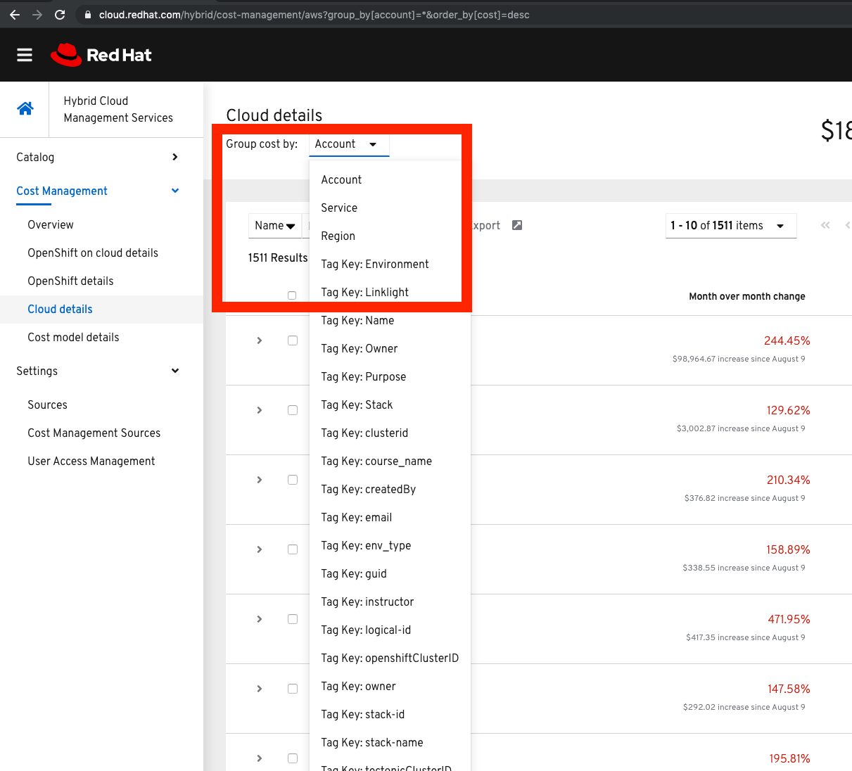Click the Red Hat logo
The height and width of the screenshot is (771, 852).
click(x=101, y=55)
